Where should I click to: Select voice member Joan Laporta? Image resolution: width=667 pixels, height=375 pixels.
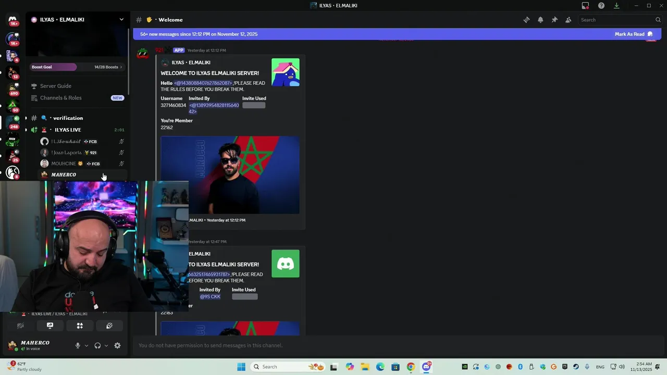82,153
